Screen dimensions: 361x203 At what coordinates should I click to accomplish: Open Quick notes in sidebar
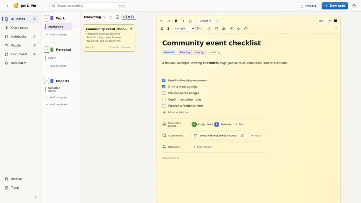pos(21,27)
